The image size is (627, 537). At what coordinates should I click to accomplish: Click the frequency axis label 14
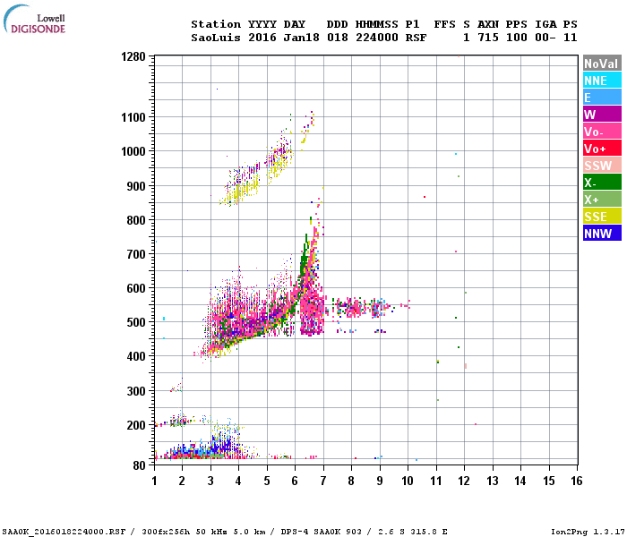[520, 481]
